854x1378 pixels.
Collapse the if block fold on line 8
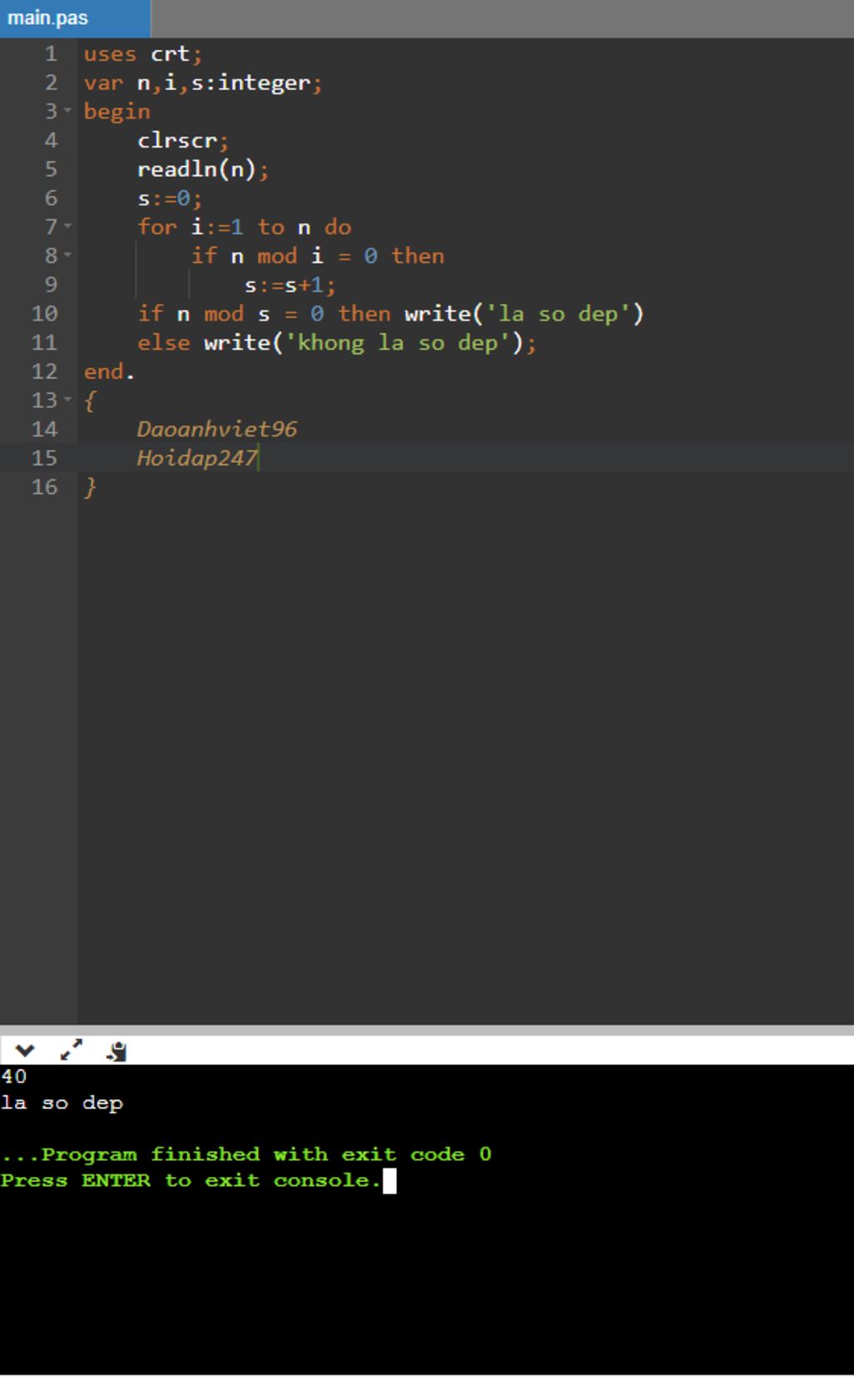click(68, 255)
